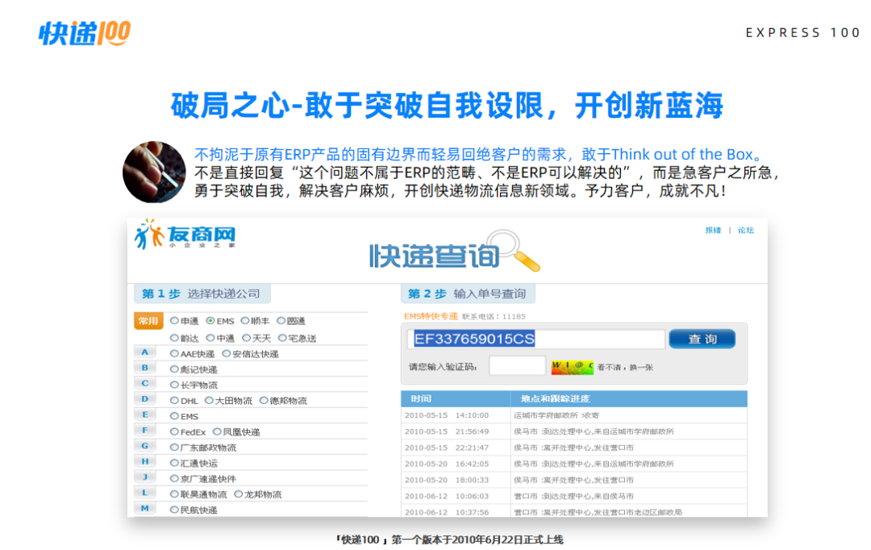Select the FedEx radio button
Viewport: 871px width, 550px height.
coord(174,431)
